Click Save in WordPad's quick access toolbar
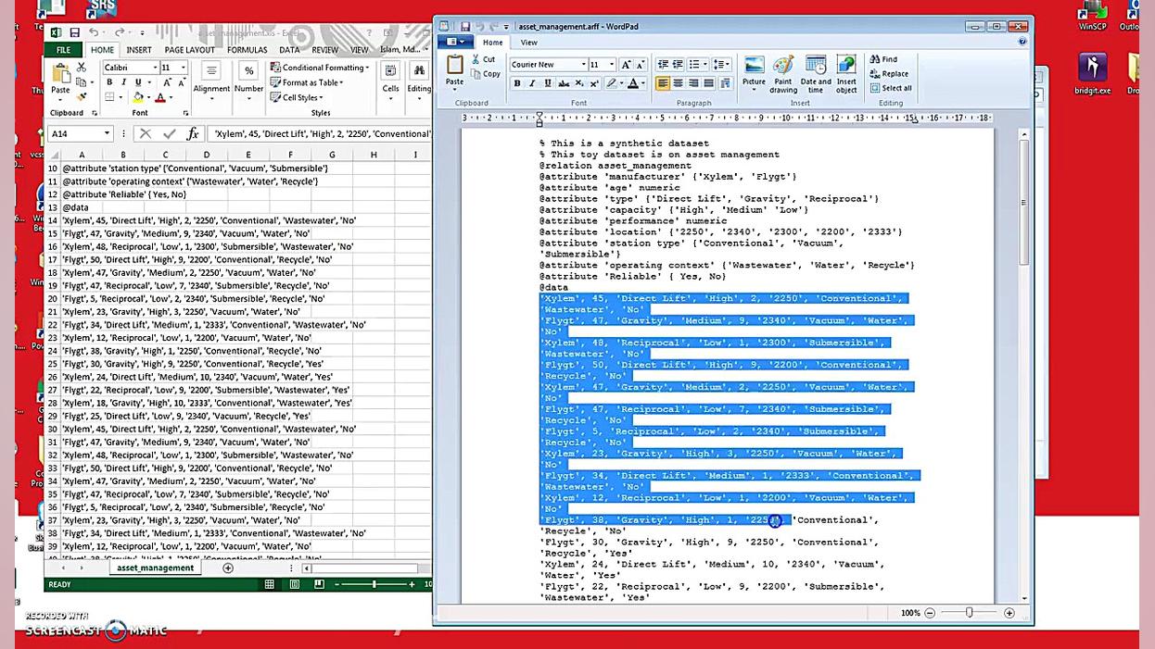1155x649 pixels. 464,27
